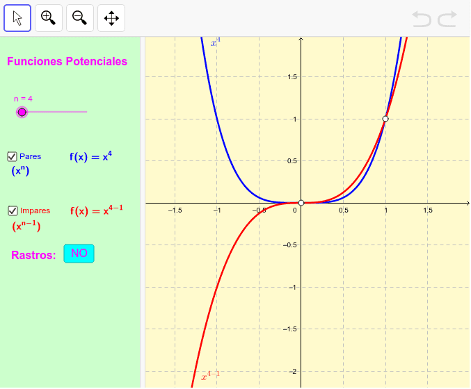Undo the last action
Screen dimensions: 471x389
pyautogui.click(x=422, y=19)
